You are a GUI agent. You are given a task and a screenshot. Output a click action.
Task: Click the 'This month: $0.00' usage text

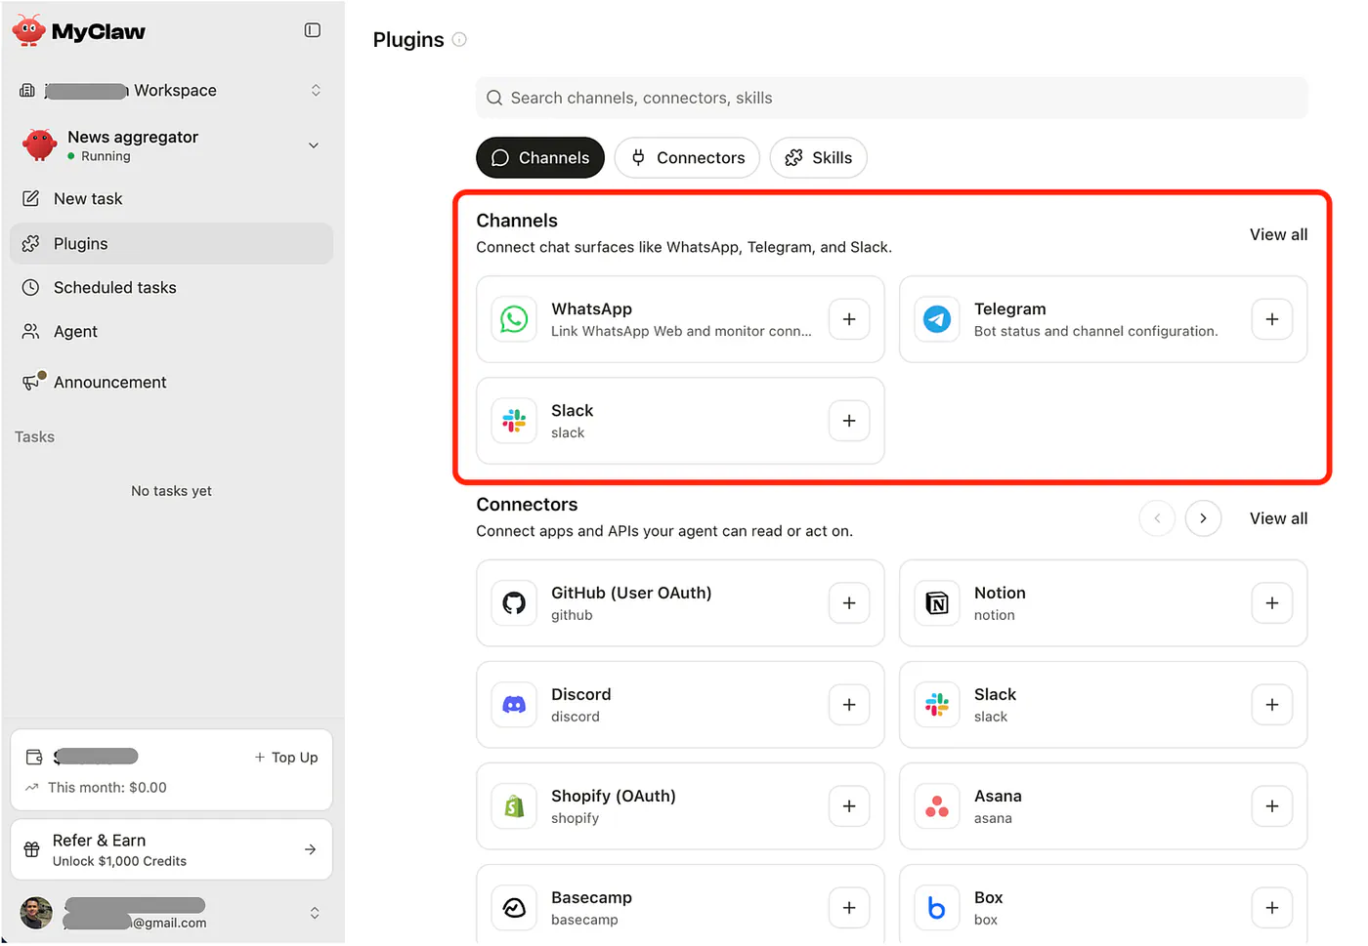coord(107,788)
